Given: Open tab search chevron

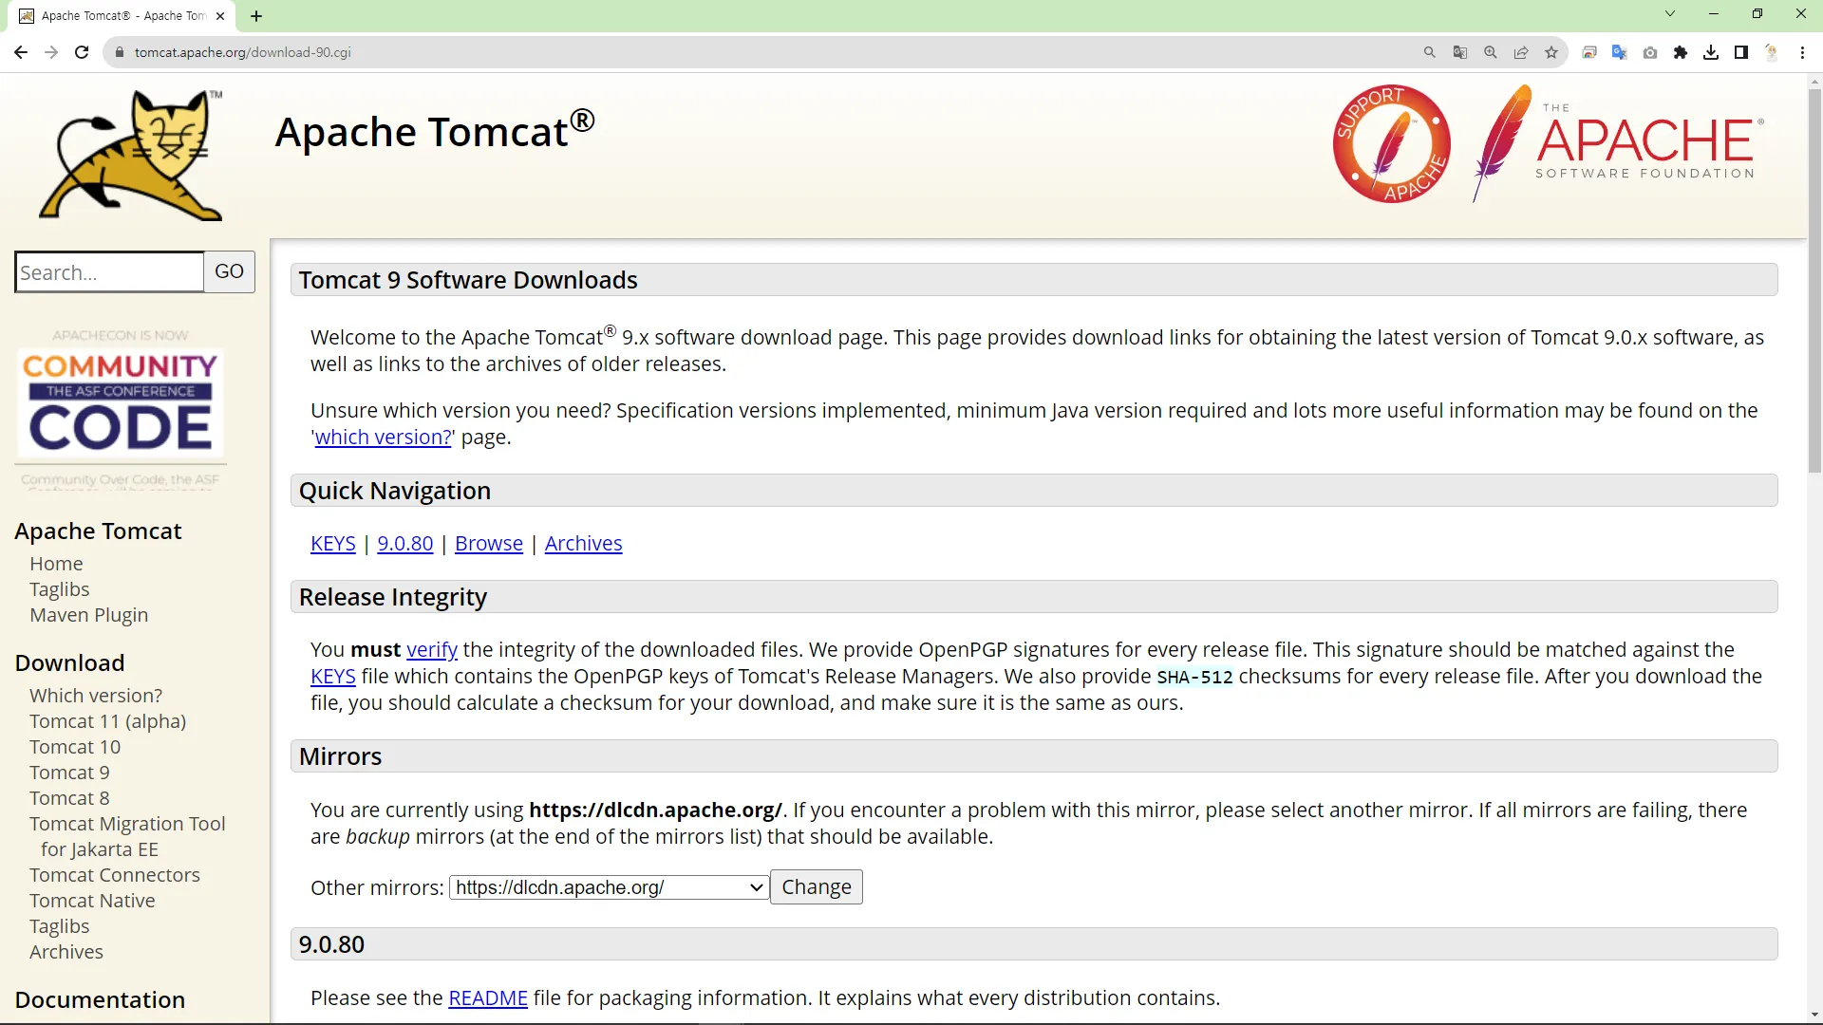Looking at the screenshot, I should pos(1670,14).
